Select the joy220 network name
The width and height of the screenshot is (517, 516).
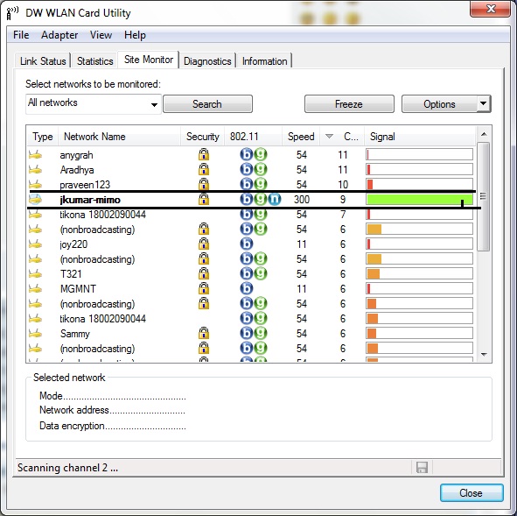click(73, 244)
